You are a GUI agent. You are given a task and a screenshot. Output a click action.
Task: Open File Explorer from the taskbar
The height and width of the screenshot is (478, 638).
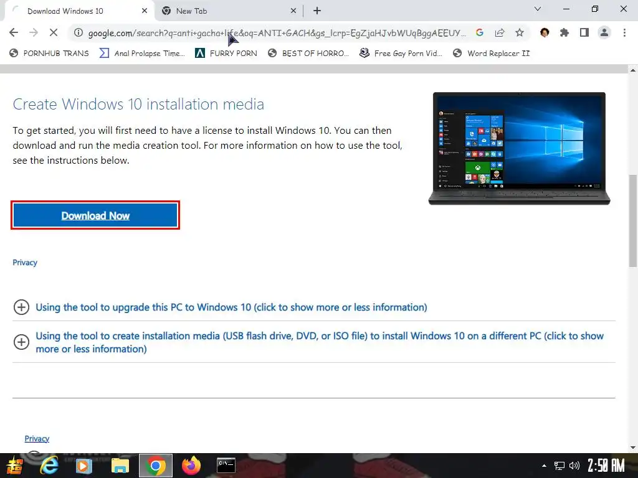pyautogui.click(x=120, y=466)
